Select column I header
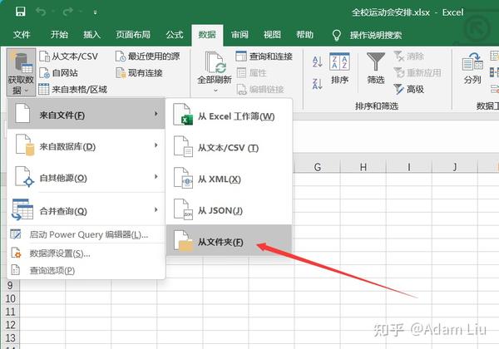Viewport: 499px width, 349px height. (409, 167)
